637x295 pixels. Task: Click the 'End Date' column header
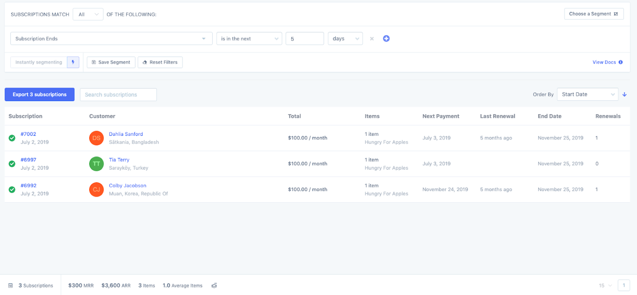click(x=549, y=116)
